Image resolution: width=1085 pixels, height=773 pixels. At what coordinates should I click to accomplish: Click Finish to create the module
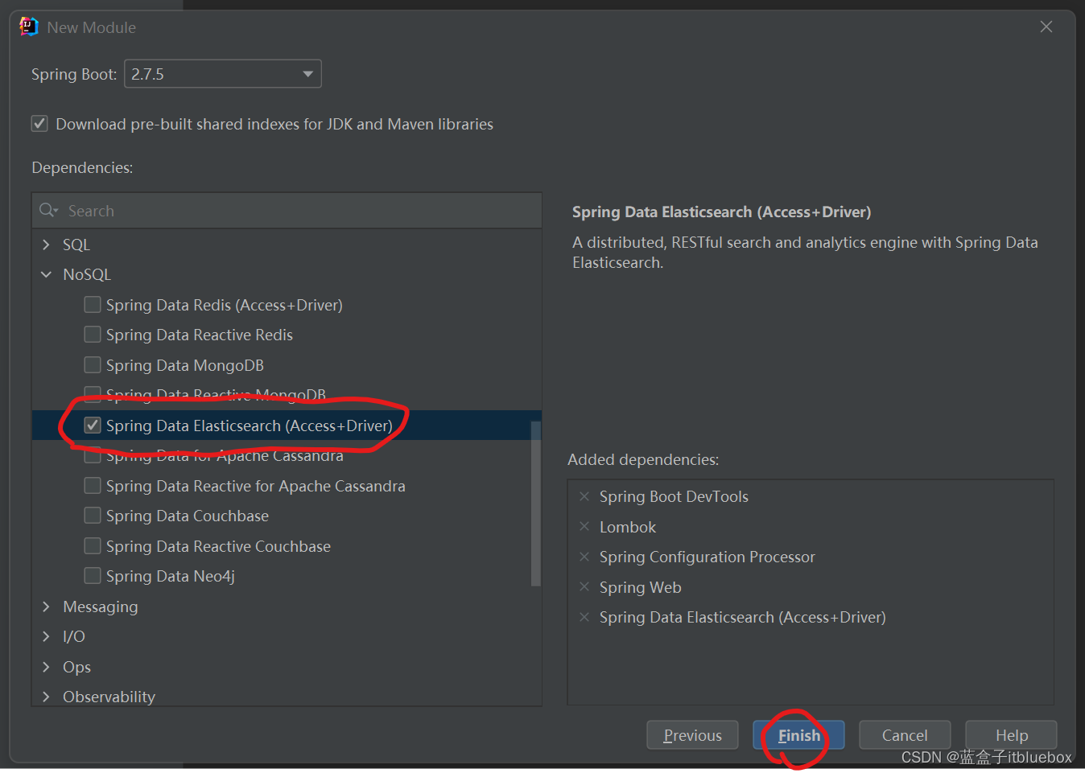tap(798, 735)
